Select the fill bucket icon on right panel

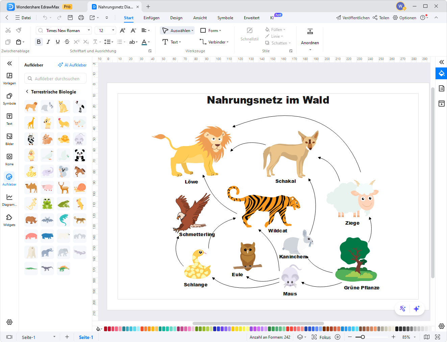441,73
